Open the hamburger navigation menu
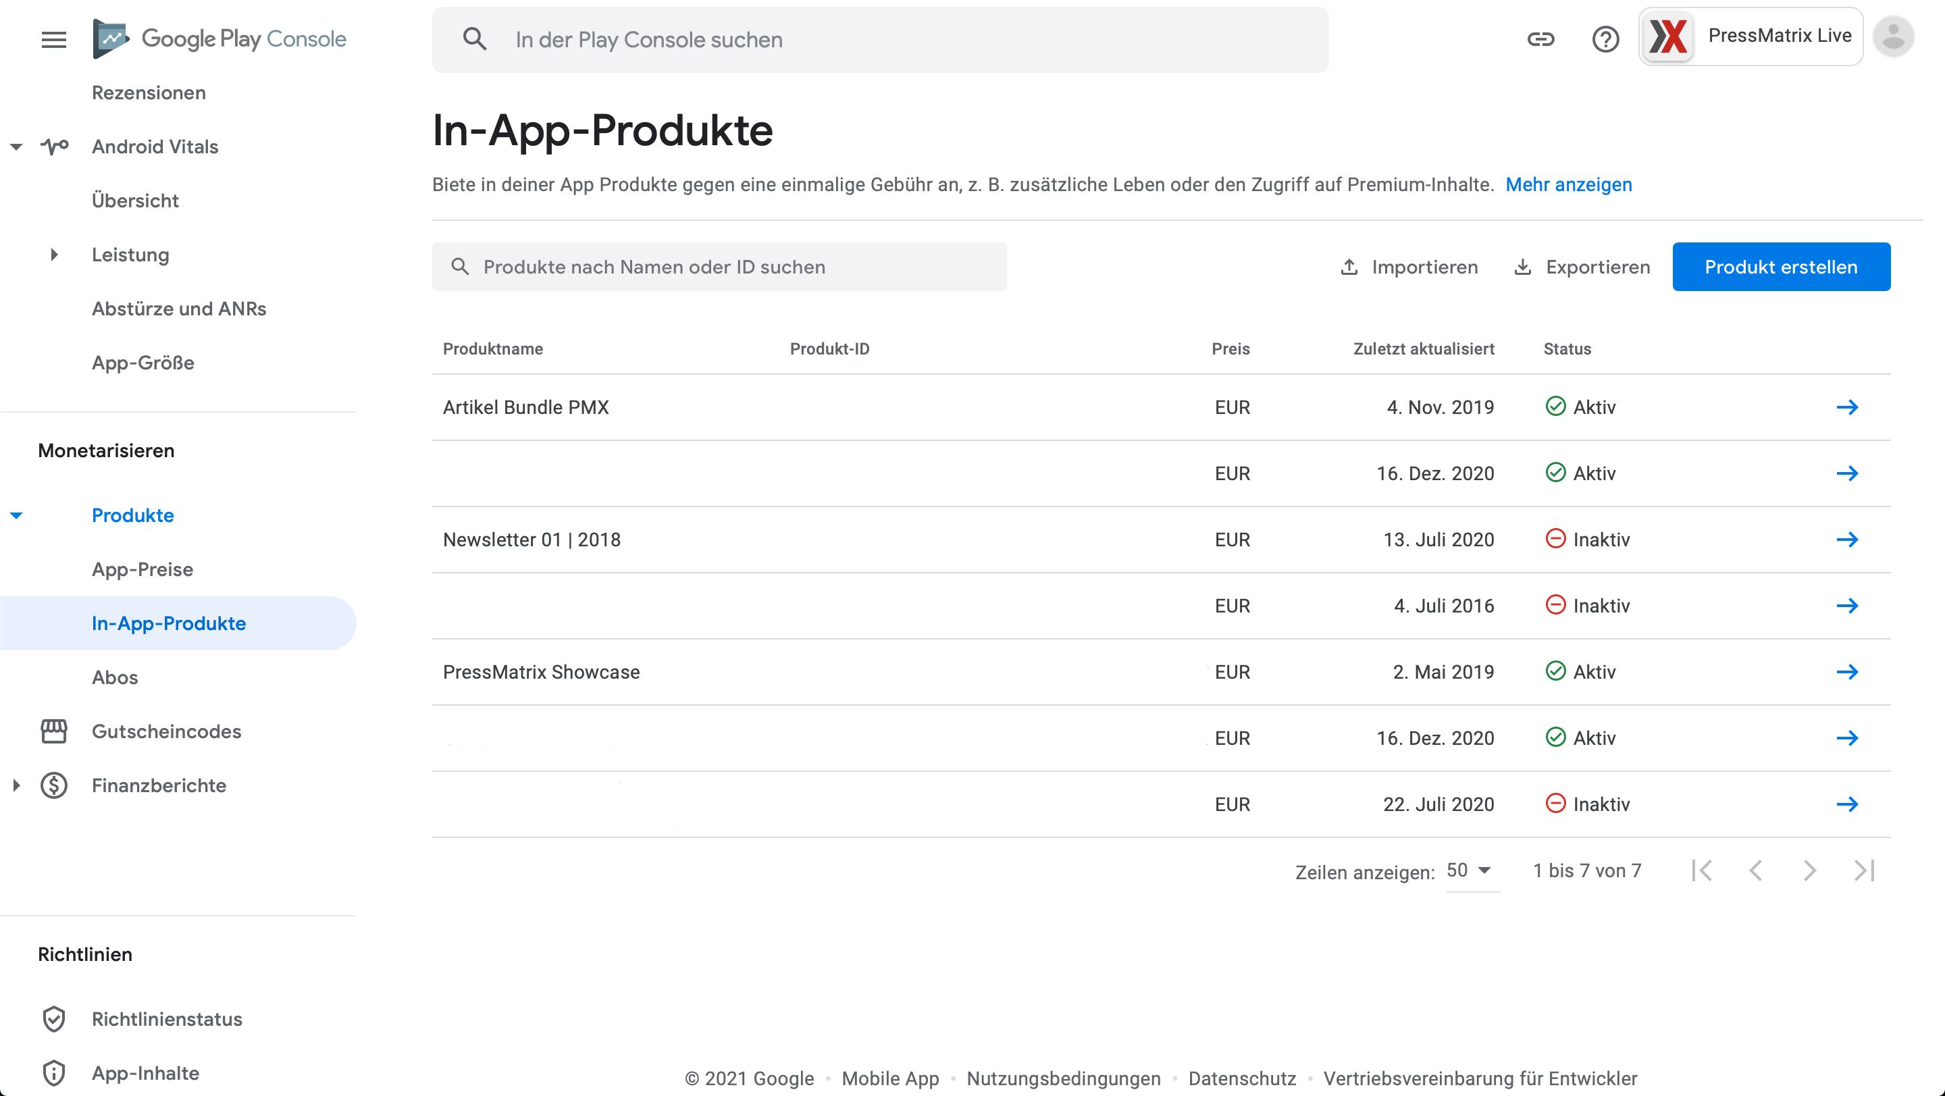Image resolution: width=1945 pixels, height=1096 pixels. tap(53, 39)
